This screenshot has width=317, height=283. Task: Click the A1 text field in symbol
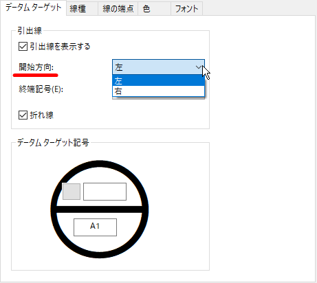[x=95, y=227]
